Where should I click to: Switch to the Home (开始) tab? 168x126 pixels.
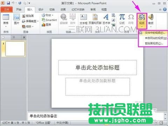19,9
